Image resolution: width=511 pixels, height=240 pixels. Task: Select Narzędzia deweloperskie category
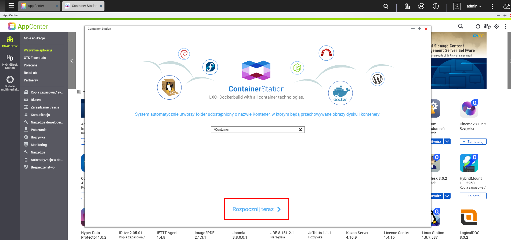coord(44,122)
